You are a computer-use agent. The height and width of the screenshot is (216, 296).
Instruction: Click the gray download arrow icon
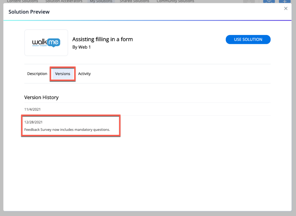point(249,1)
